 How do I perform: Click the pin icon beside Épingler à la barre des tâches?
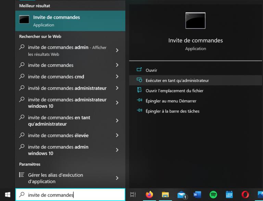[x=139, y=110]
